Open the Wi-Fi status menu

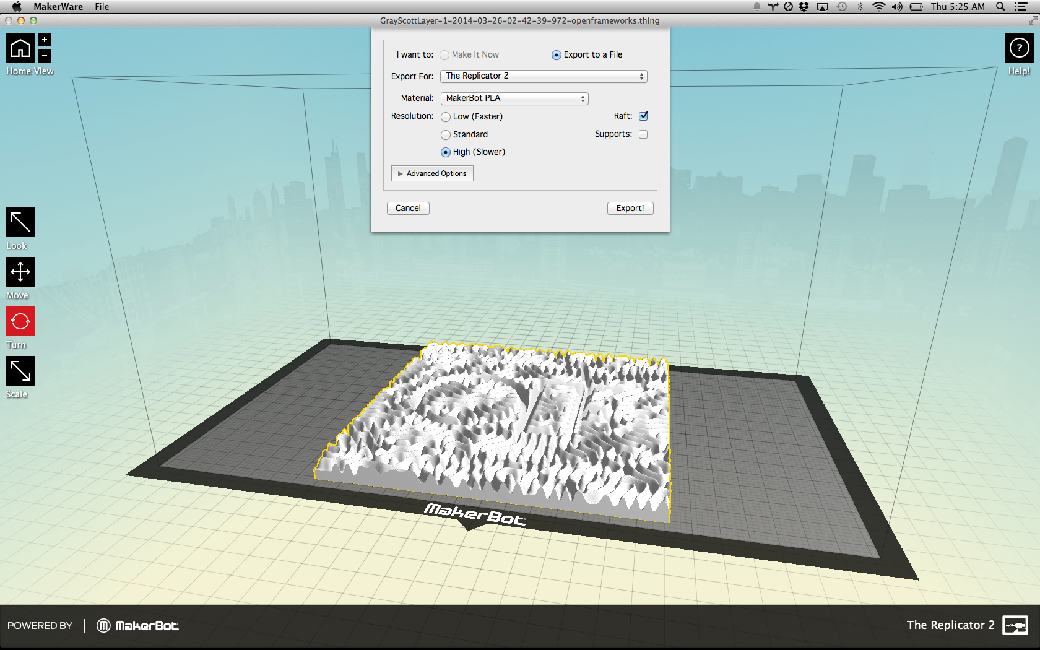[x=878, y=7]
